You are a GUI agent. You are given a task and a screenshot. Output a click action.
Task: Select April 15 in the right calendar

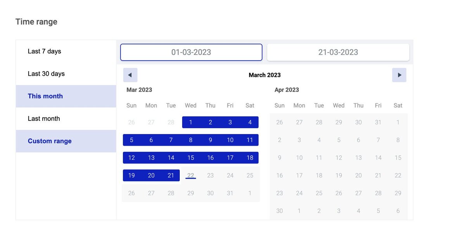coord(398,158)
